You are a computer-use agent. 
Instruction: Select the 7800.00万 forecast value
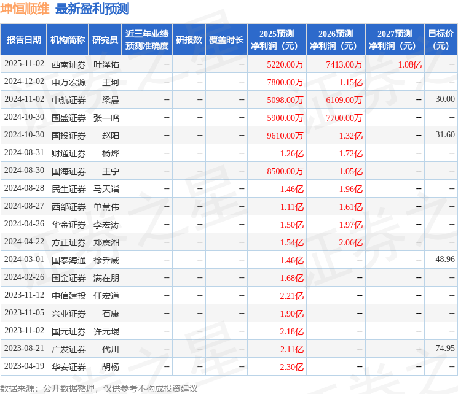point(285,82)
